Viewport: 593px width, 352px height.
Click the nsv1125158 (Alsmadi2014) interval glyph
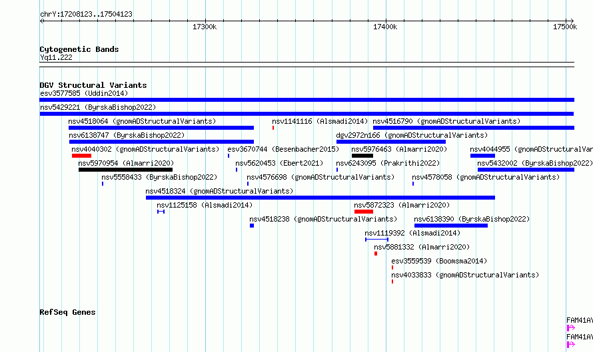click(x=161, y=212)
